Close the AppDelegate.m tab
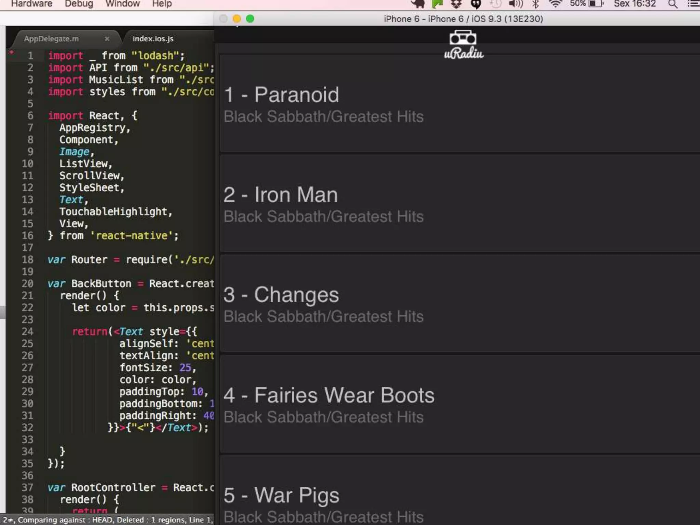Viewport: 700px width, 525px height. (107, 39)
